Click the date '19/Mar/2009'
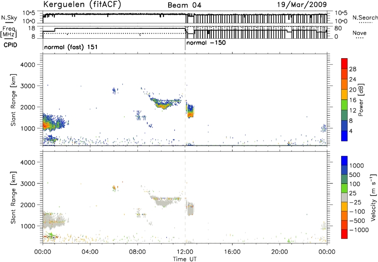This screenshot has height=262, width=378. [x=302, y=4]
